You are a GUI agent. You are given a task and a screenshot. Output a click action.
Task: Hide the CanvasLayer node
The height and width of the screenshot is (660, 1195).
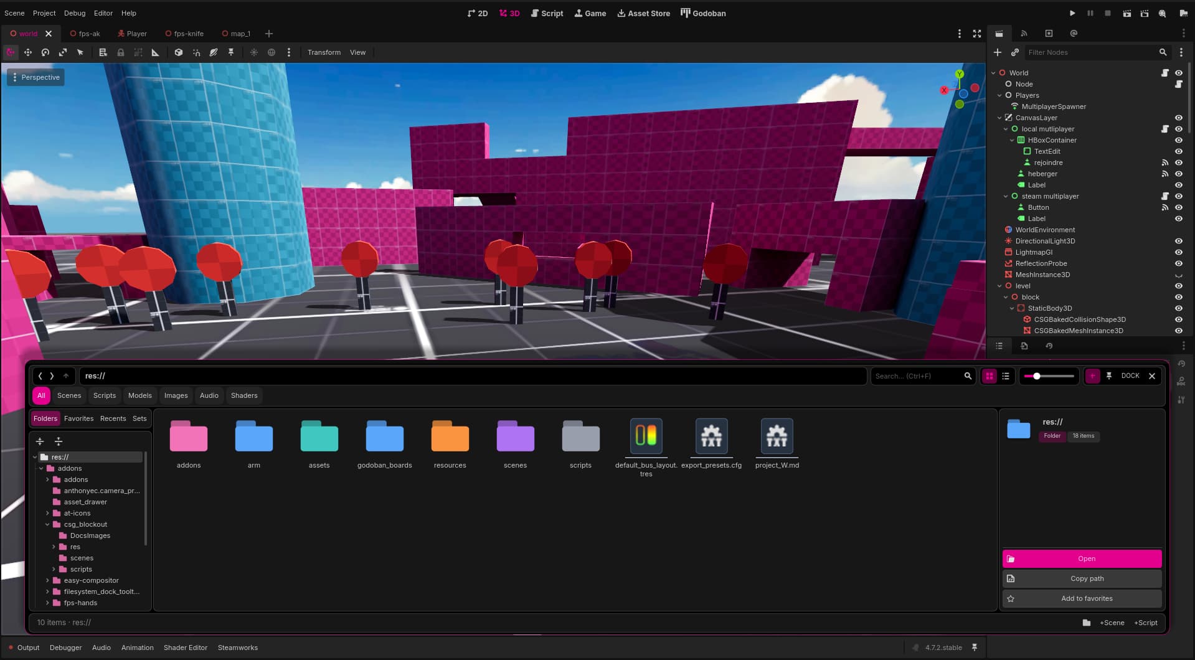click(x=1179, y=118)
